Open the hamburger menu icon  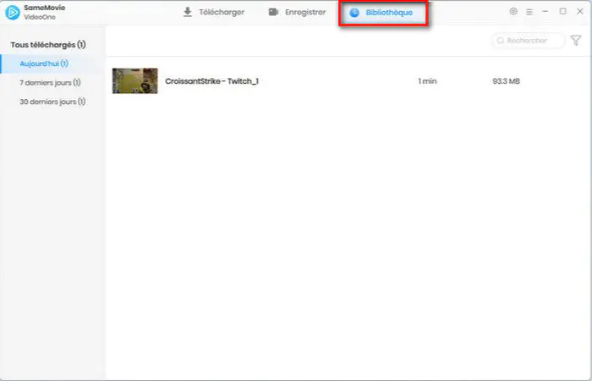pos(529,12)
